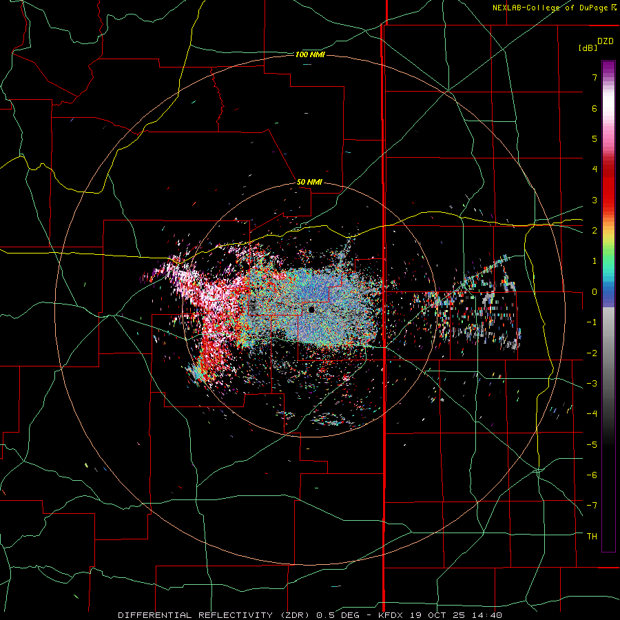Click the Differential Reflectivity caption at bottom
This screenshot has width=620, height=620.
pyautogui.click(x=311, y=615)
